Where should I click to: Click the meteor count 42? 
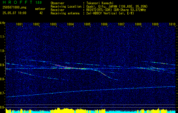click(x=41, y=13)
